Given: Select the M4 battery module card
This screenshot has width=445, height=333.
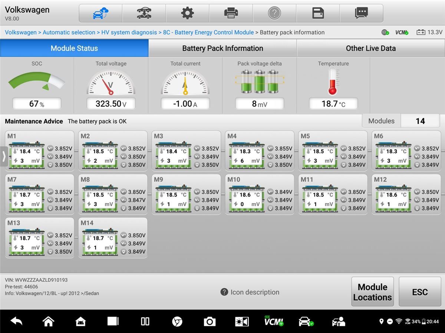Looking at the screenshot, I should click(259, 151).
